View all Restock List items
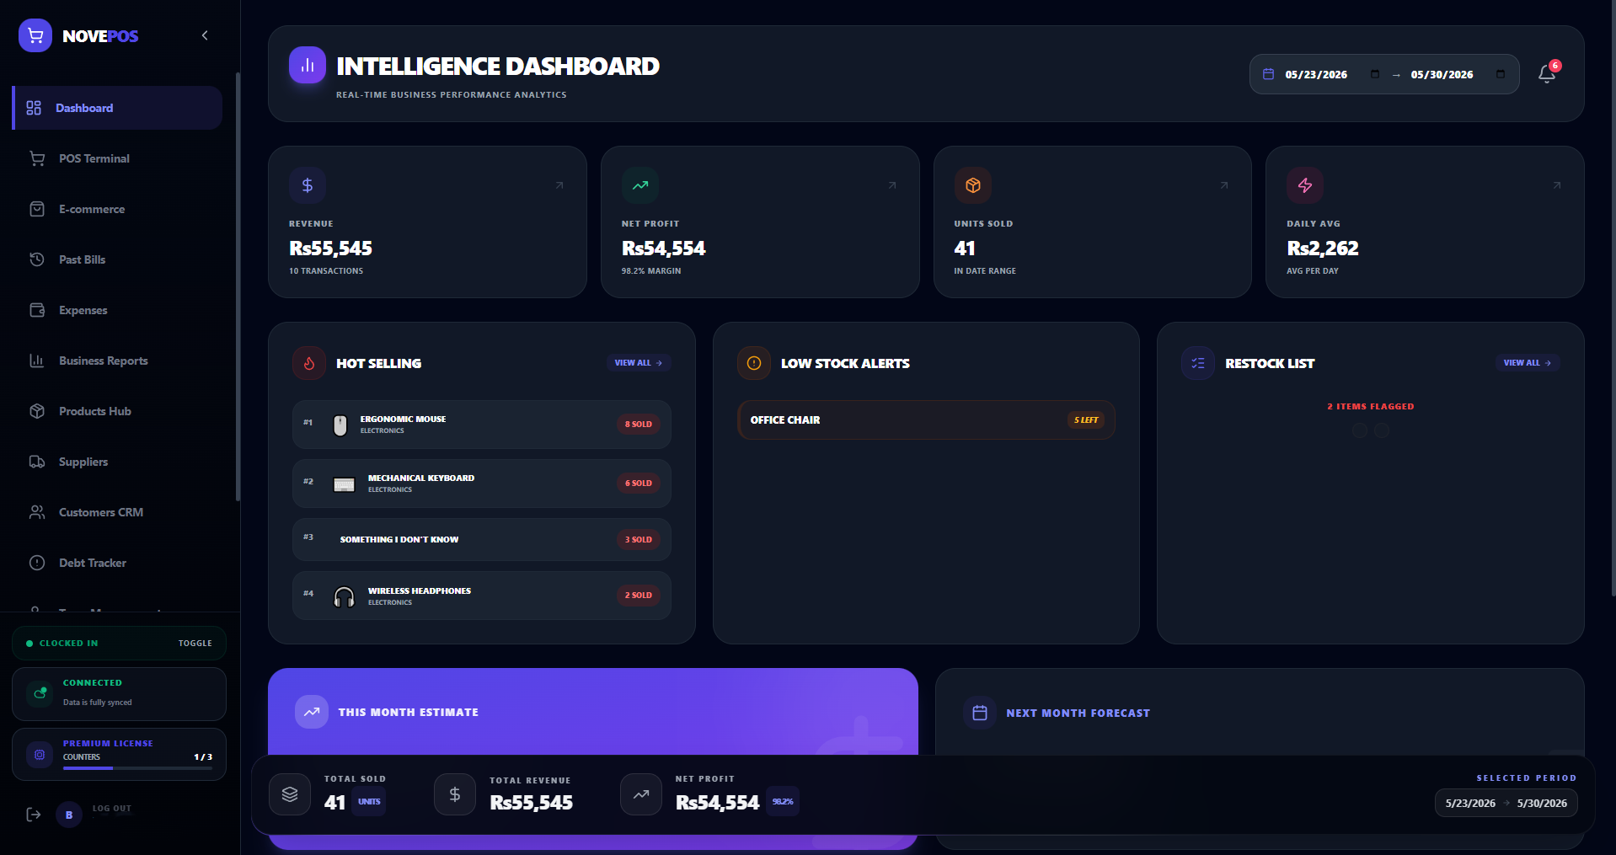 point(1528,363)
